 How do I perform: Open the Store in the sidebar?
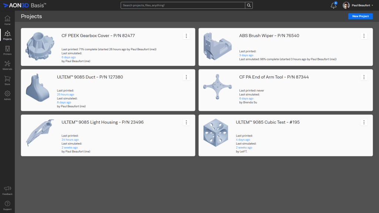7,80
